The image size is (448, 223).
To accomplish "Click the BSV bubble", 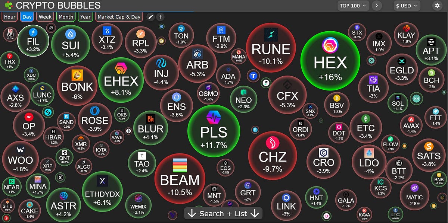I will [336, 104].
